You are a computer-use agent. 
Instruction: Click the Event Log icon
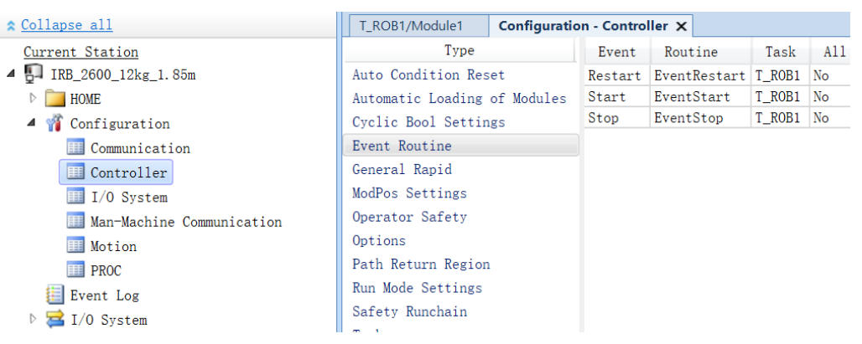55,295
